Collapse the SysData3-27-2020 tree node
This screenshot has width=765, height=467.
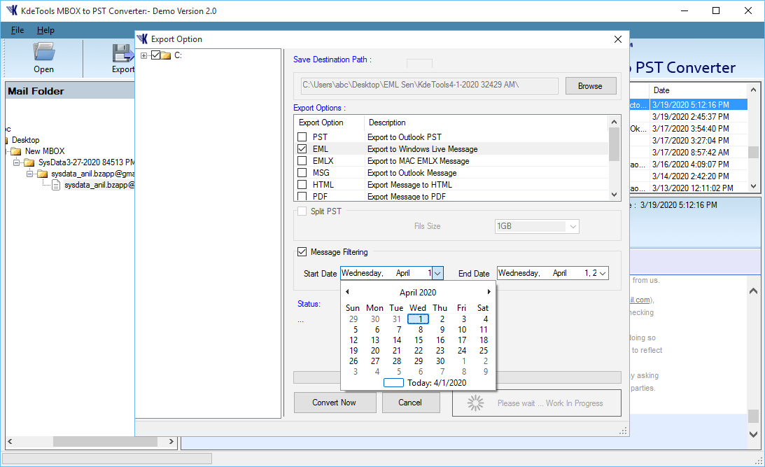(x=17, y=162)
